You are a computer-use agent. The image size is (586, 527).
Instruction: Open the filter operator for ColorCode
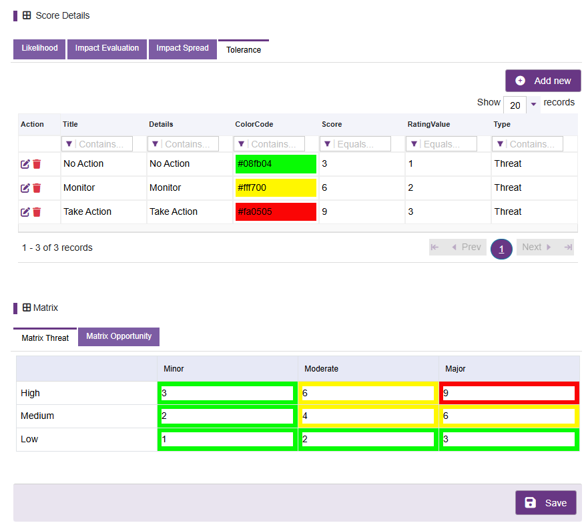[x=242, y=144]
